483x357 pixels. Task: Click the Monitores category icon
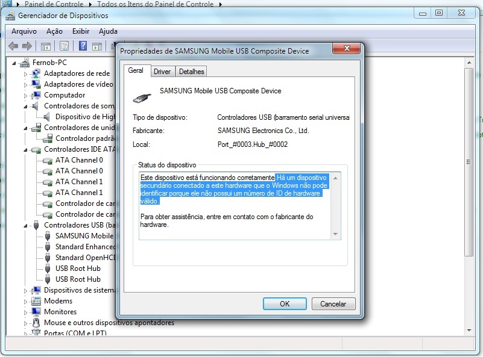coord(36,312)
